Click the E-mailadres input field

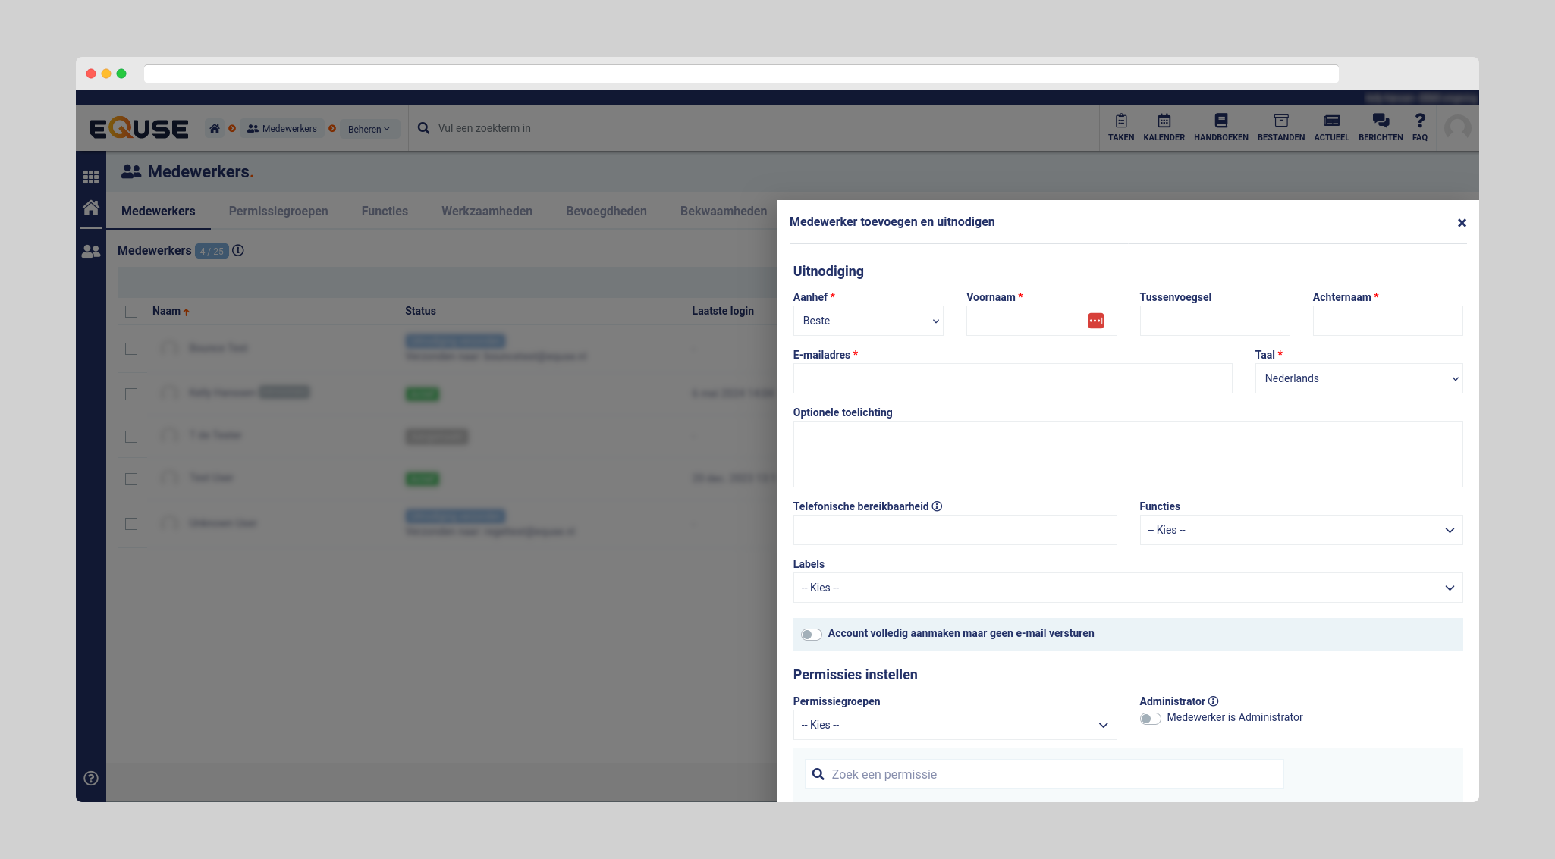click(1012, 378)
